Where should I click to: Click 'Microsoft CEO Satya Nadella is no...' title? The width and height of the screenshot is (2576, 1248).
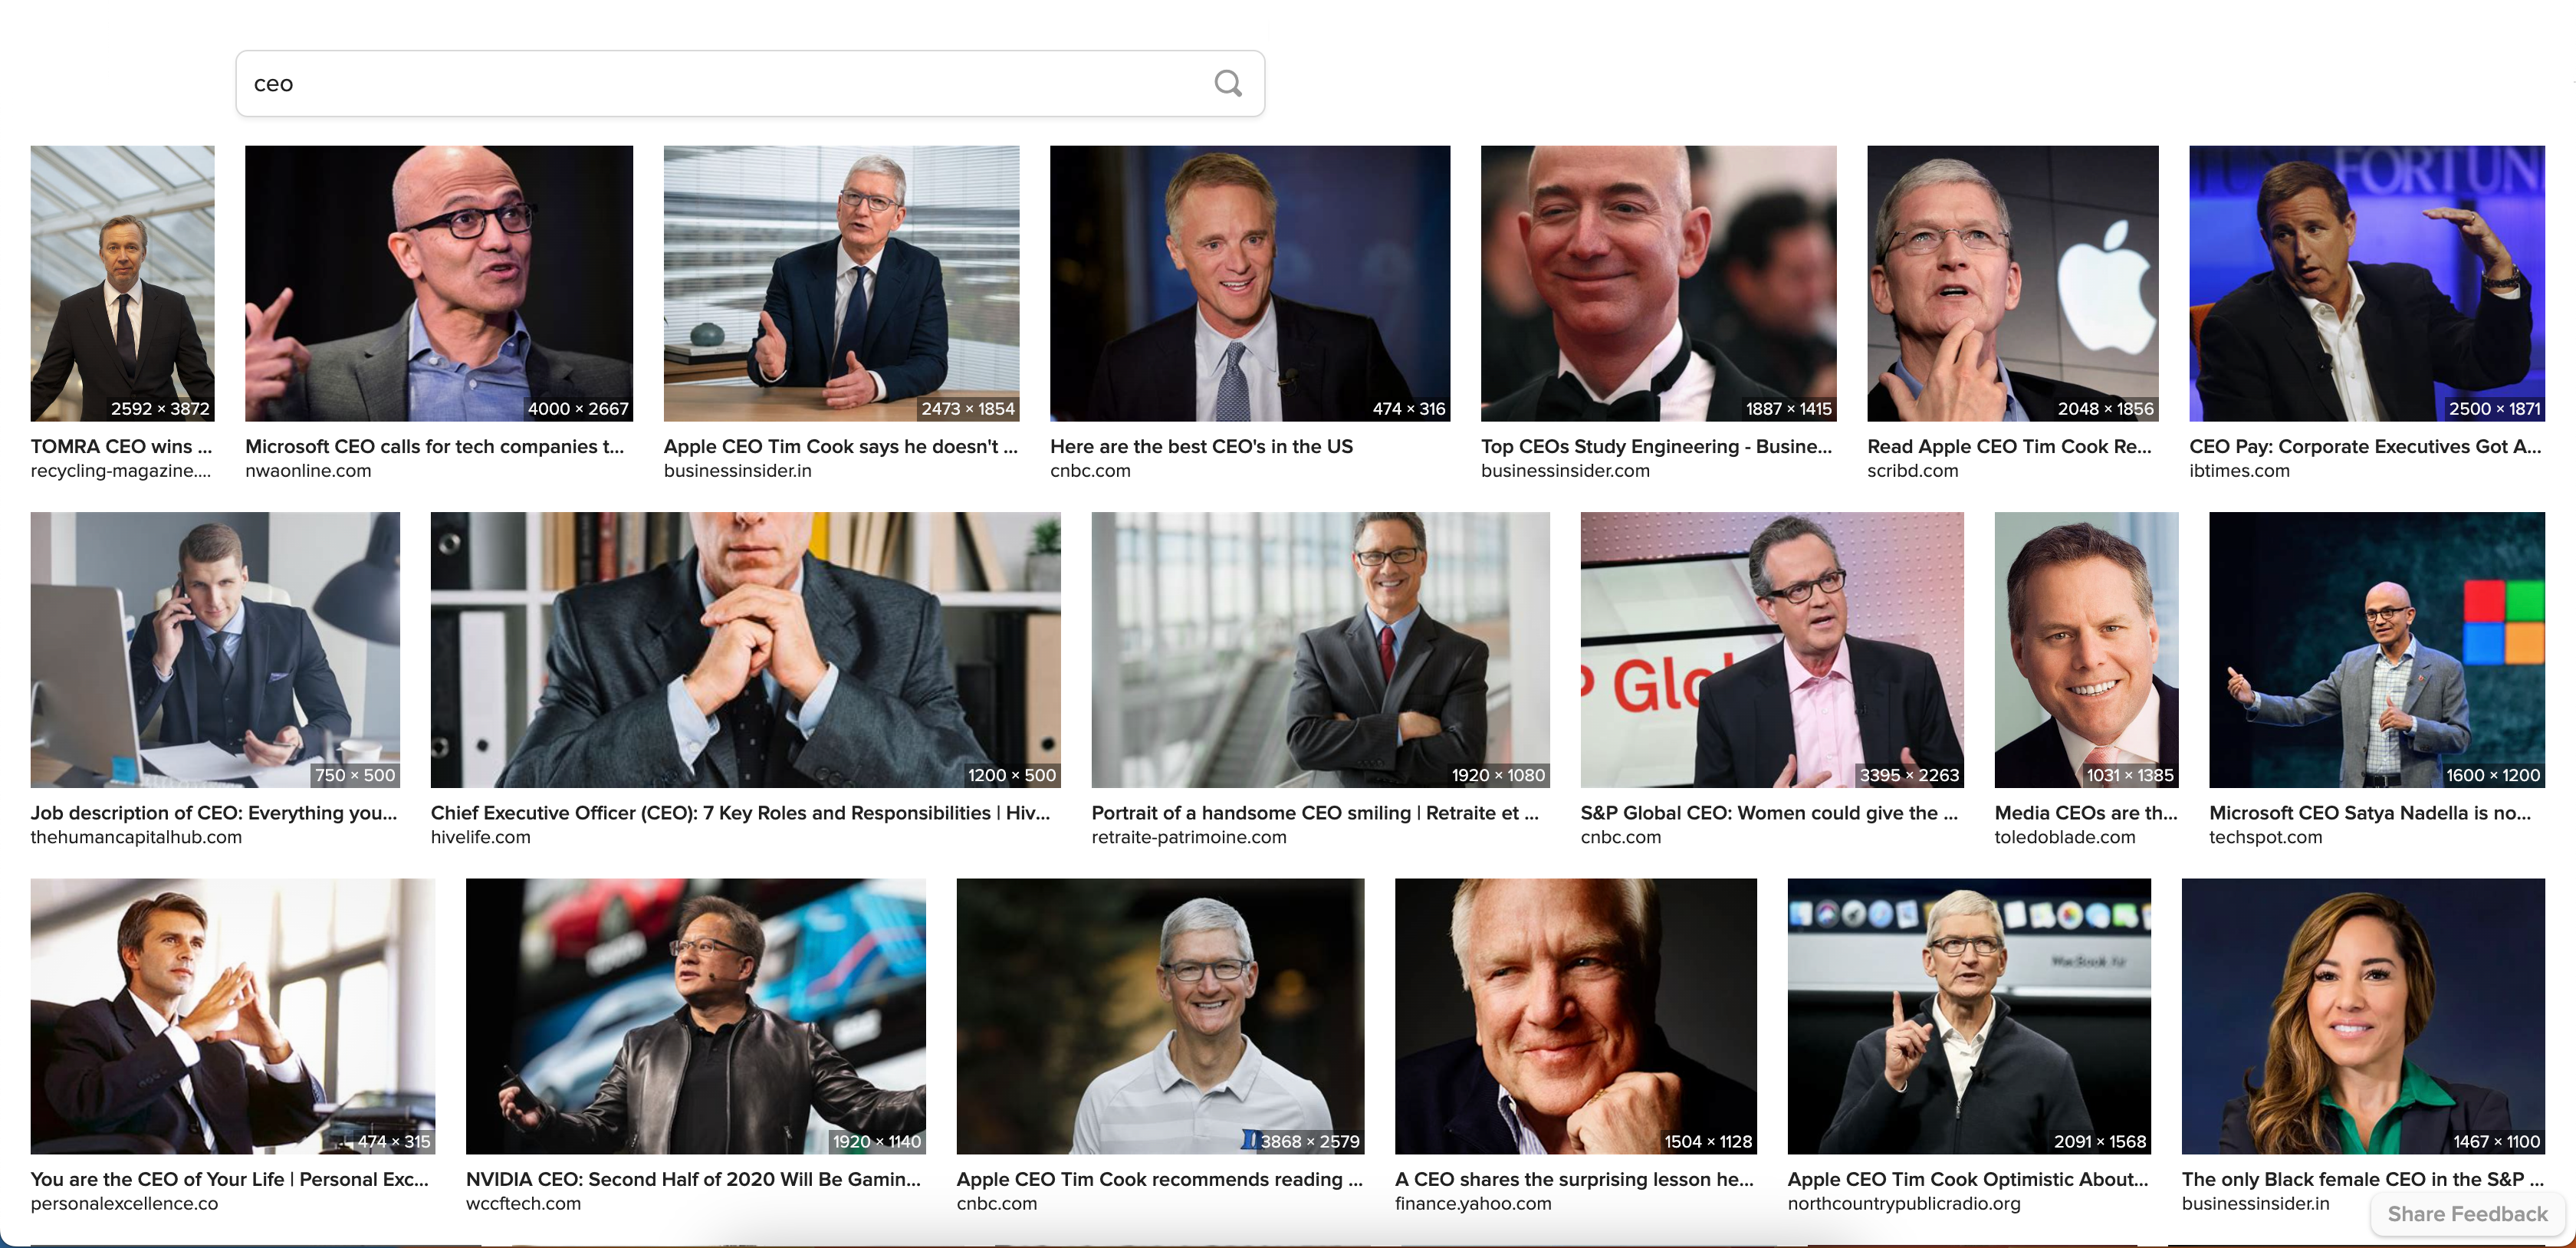[x=2370, y=813]
